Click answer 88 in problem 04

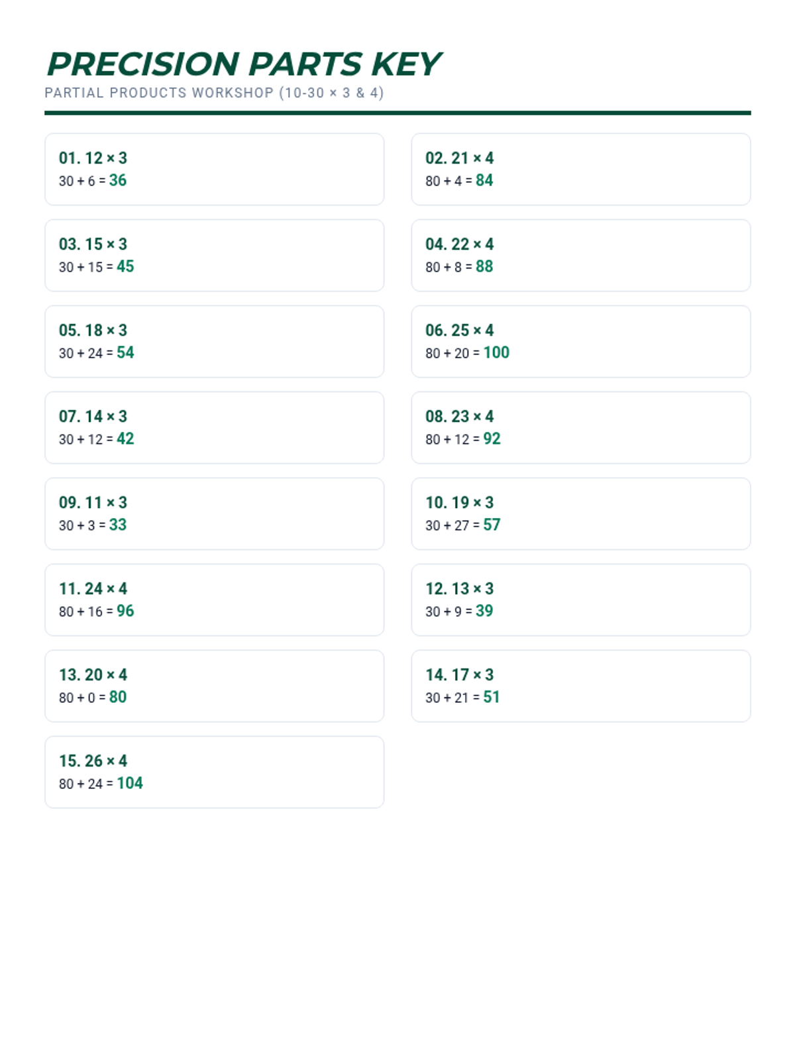pyautogui.click(x=484, y=266)
